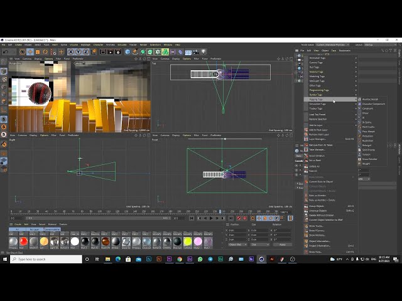Open the MoGraph main menu
Image resolution: width=402 pixels, height=301 pixels.
85,45
